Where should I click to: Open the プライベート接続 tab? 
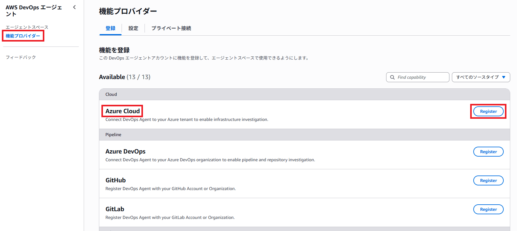[x=171, y=28]
